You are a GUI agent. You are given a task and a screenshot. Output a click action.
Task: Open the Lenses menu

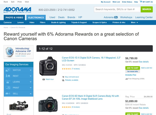pyautogui.click(x=20, y=22)
